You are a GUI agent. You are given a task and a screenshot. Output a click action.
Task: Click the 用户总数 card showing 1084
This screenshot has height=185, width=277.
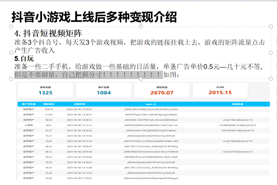pos(104,90)
